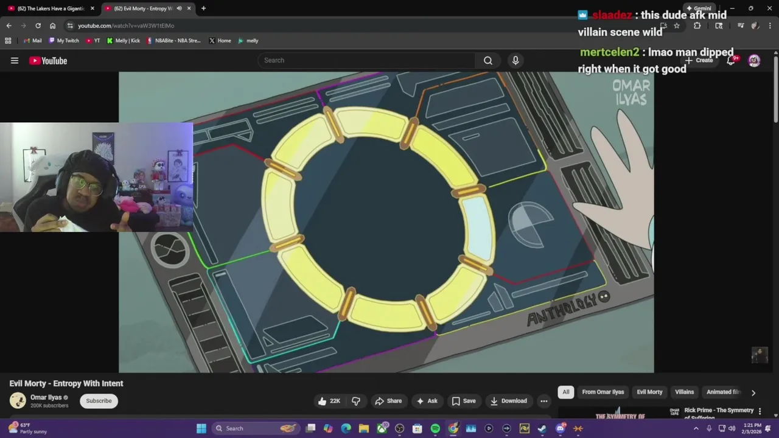
Task: Open Microsoft Edge from the taskbar
Action: [346, 428]
